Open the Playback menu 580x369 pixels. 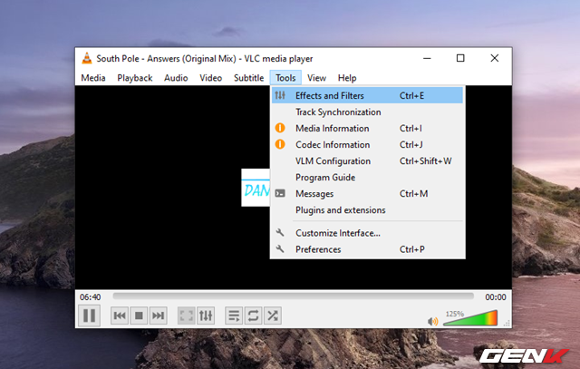pos(135,78)
